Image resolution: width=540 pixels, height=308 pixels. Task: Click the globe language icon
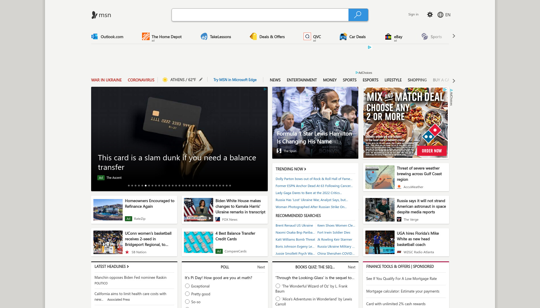[x=440, y=15]
